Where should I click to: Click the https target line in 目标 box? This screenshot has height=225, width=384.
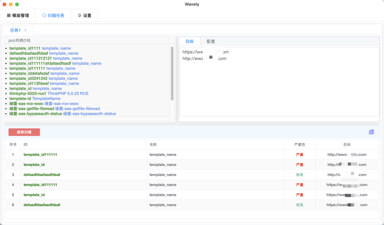tap(206, 52)
